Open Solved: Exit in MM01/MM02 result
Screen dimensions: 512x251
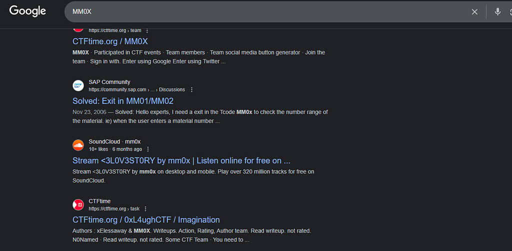point(123,101)
